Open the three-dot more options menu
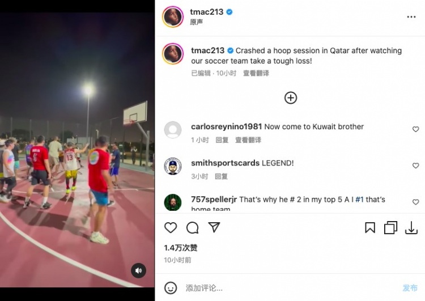The height and width of the screenshot is (301, 425). click(x=411, y=17)
